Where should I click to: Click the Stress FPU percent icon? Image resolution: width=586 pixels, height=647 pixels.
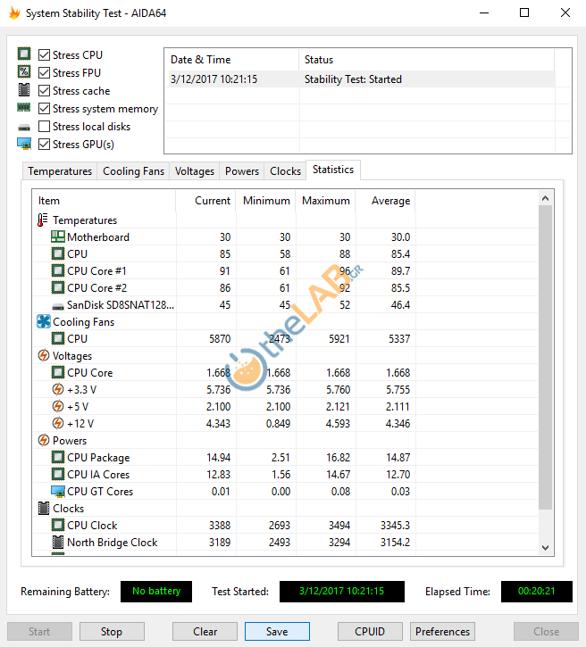pos(24,71)
